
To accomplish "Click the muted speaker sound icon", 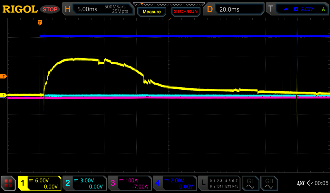I will 310,183.
